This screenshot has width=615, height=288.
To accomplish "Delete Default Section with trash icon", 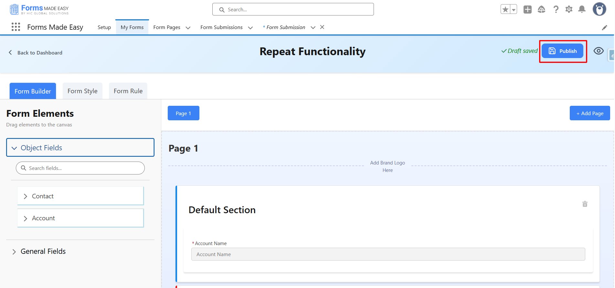I will 585,204.
